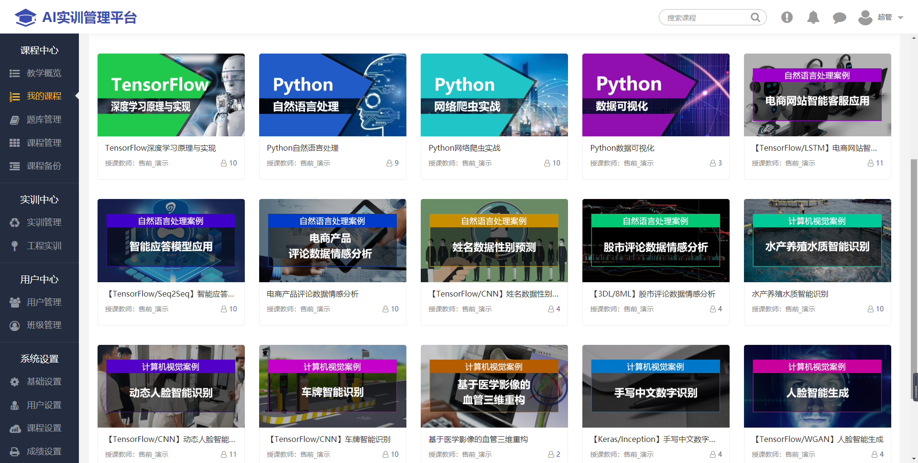The height and width of the screenshot is (463, 918).
Task: Click the 班级管理 person icon
Action: tap(15, 325)
